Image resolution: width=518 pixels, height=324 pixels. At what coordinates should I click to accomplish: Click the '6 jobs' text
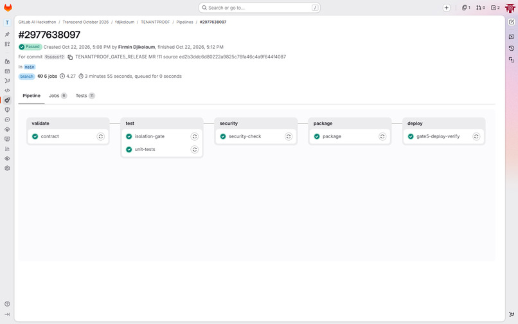(x=51, y=76)
